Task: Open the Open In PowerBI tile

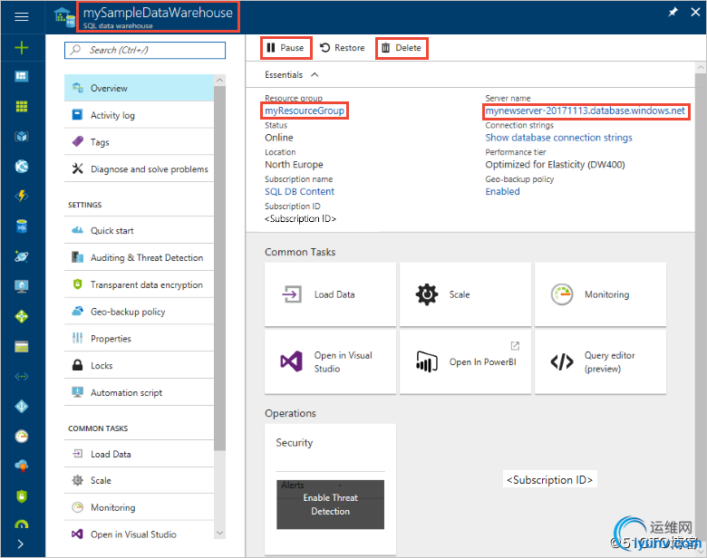Action: [x=465, y=362]
